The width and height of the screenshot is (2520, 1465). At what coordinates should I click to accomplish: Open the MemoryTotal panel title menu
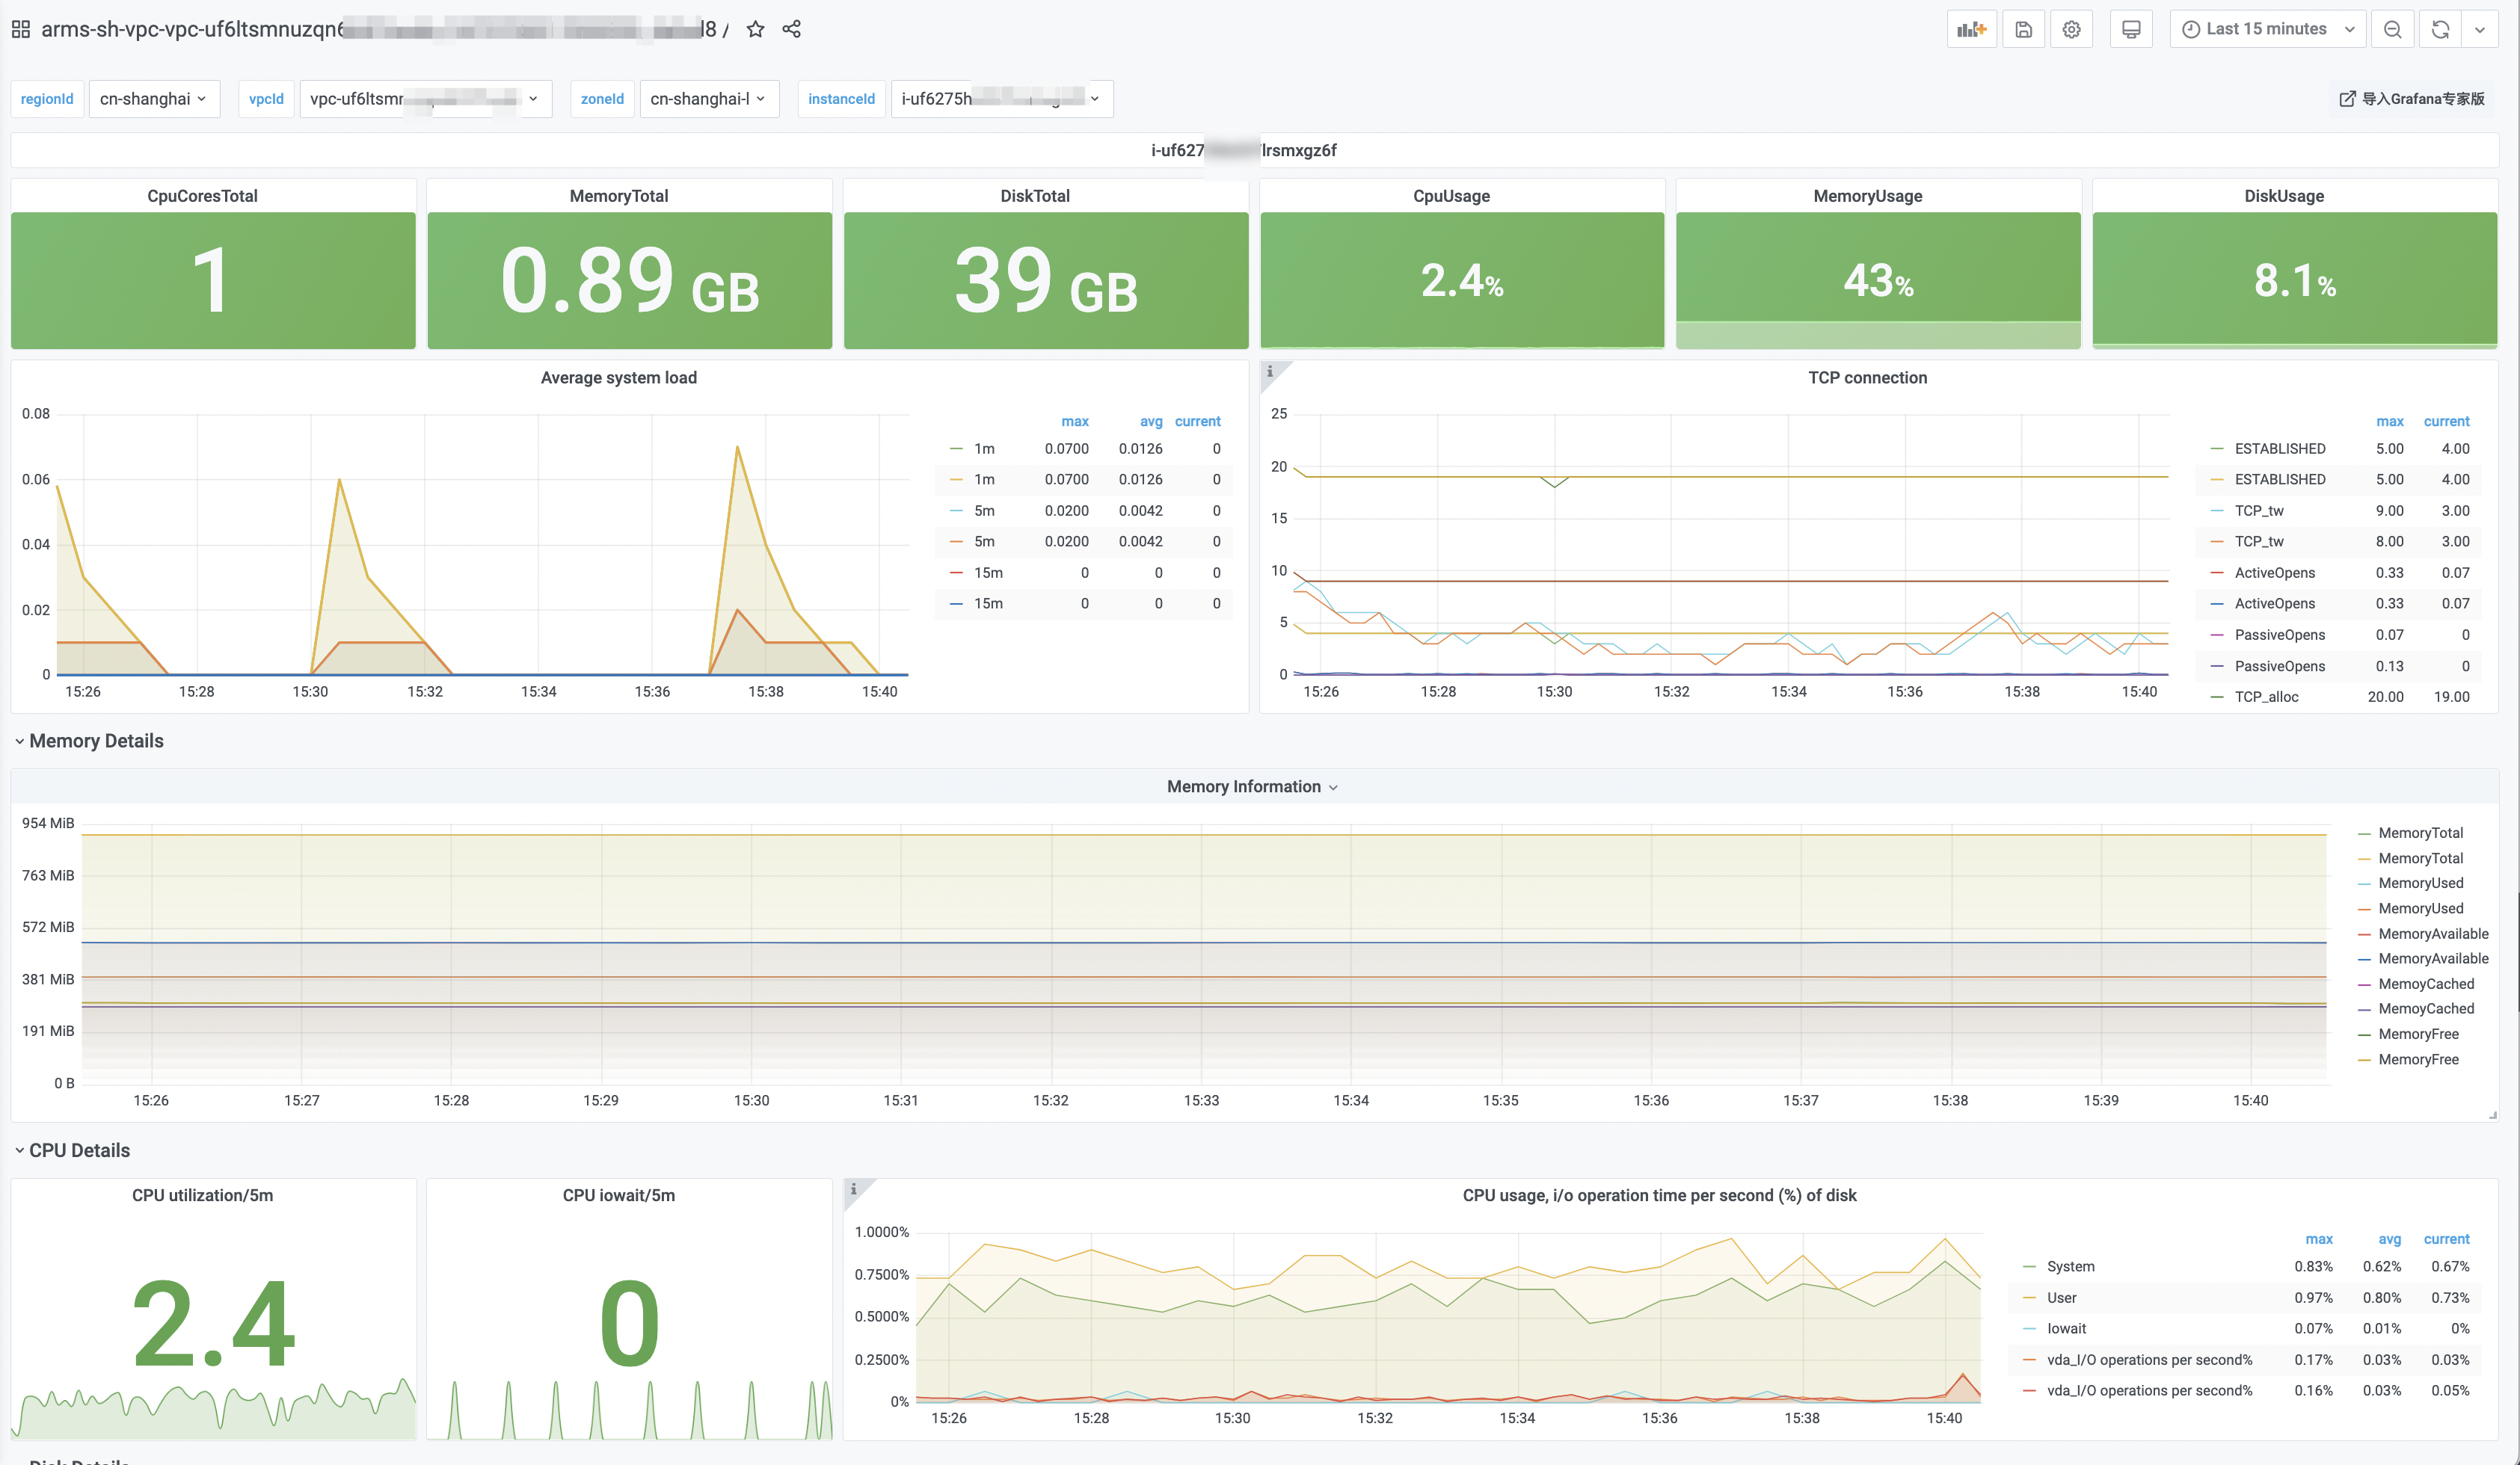point(619,196)
